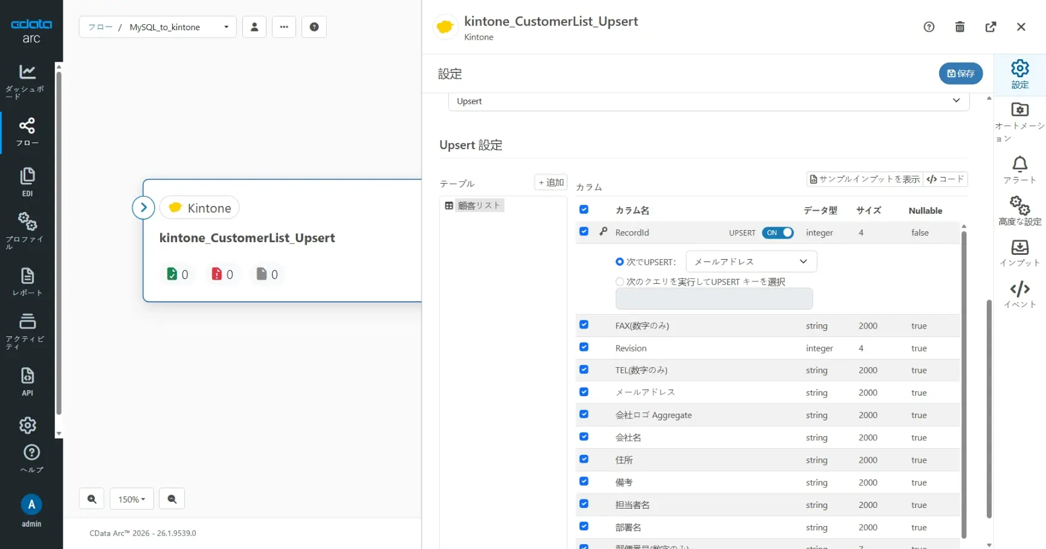Select the 次でUPSERT radio option
This screenshot has width=1046, height=549.
[619, 262]
